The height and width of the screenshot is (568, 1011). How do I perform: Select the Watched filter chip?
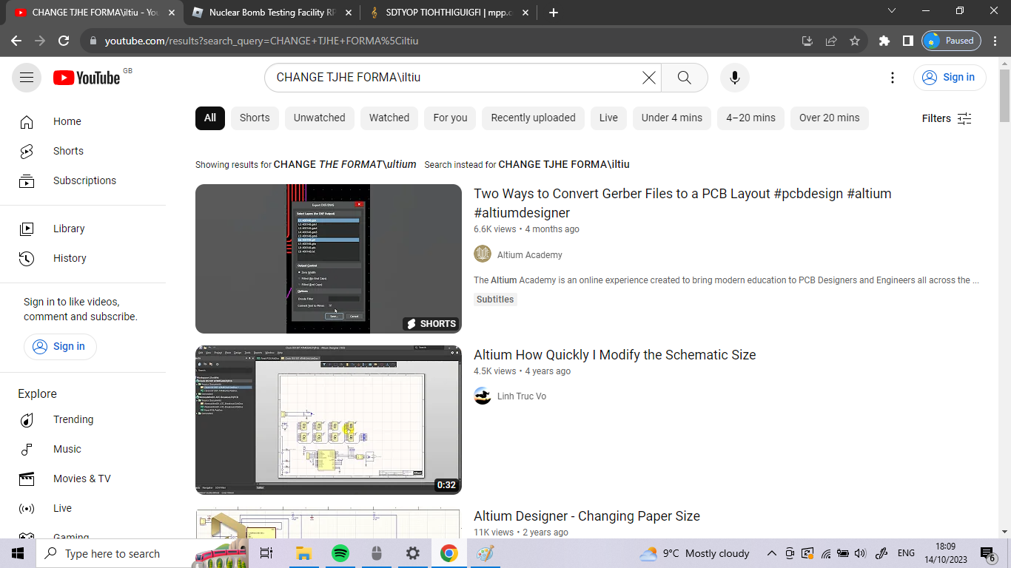pyautogui.click(x=389, y=118)
